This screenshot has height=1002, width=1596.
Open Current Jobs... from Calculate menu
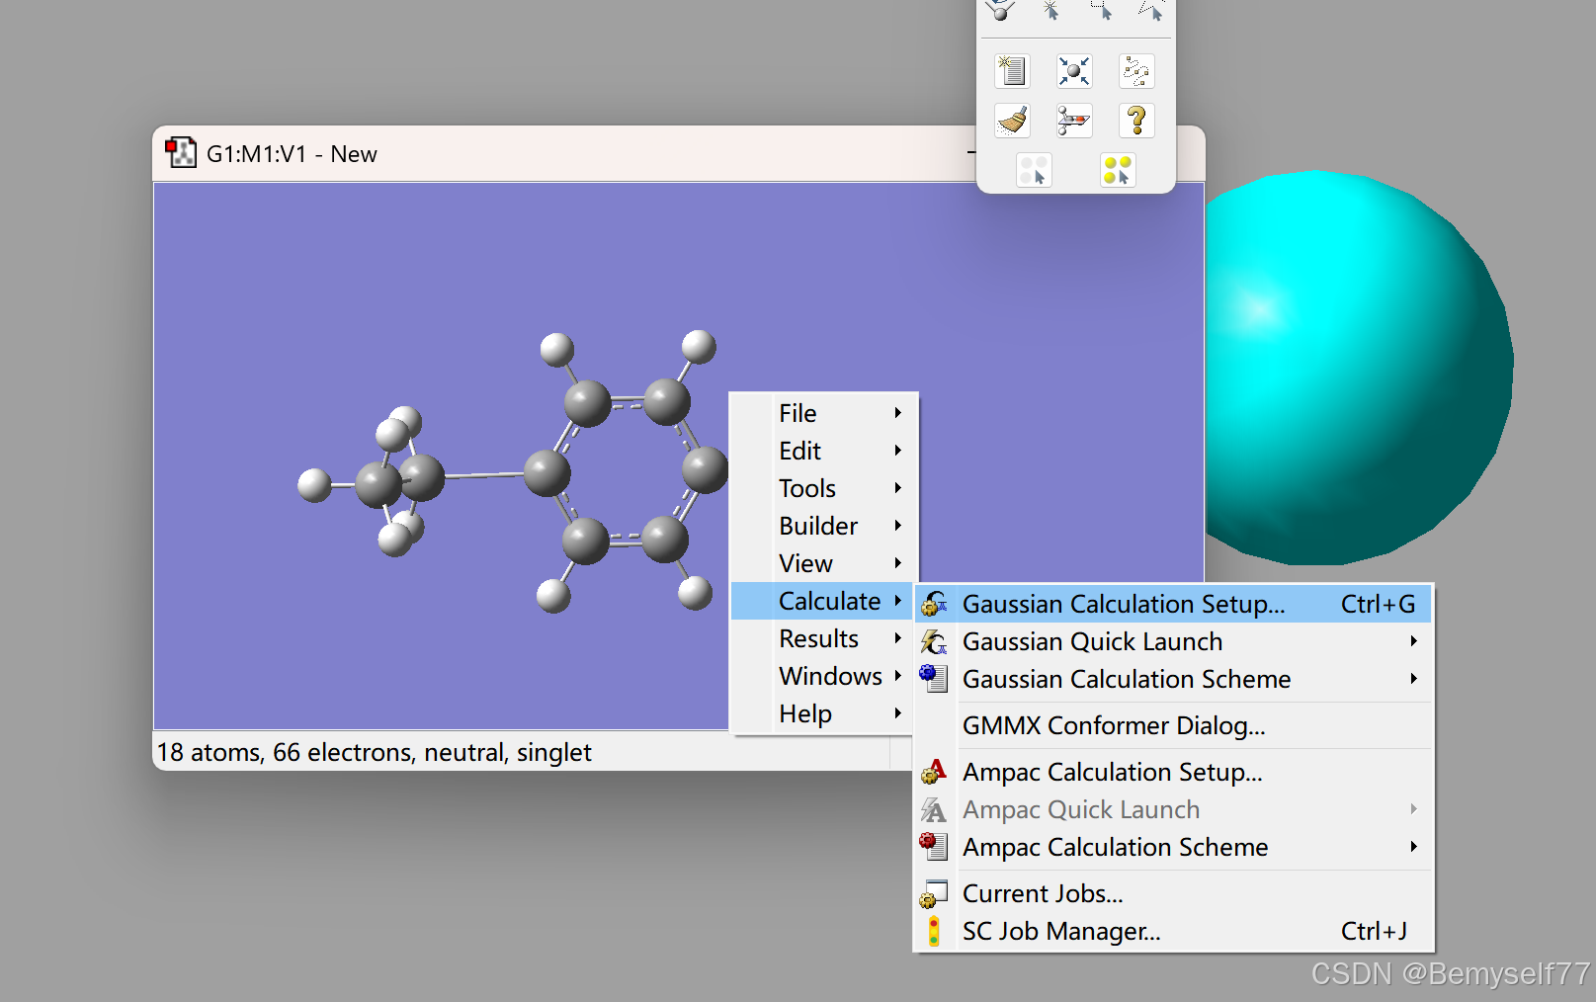click(1173, 893)
